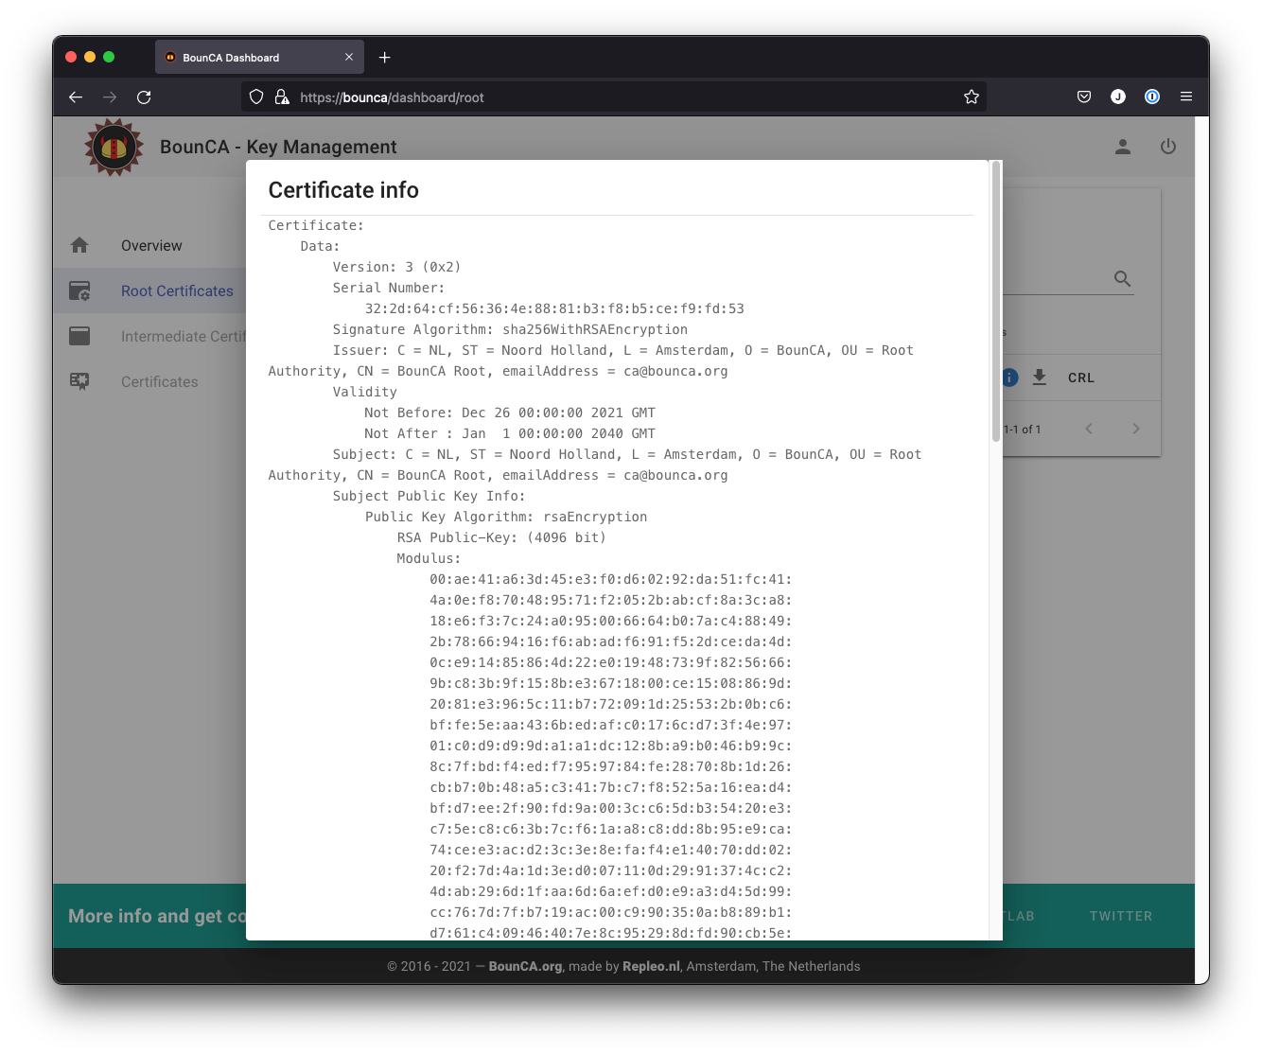Click the CRL button
1262x1054 pixels.
(1080, 377)
